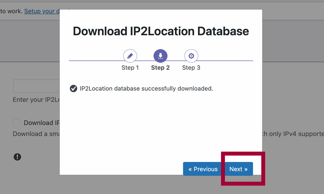Select the "Step 3" label

(191, 68)
